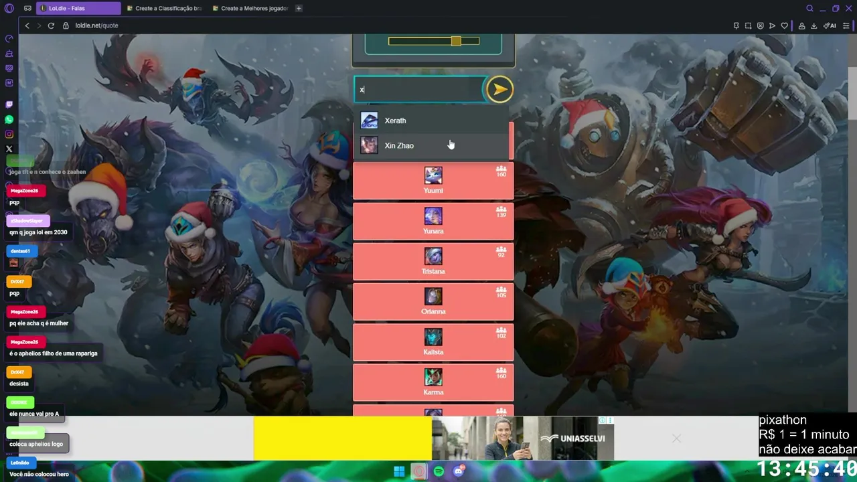
Task: Start a snapshot capture
Action: (x=748, y=25)
